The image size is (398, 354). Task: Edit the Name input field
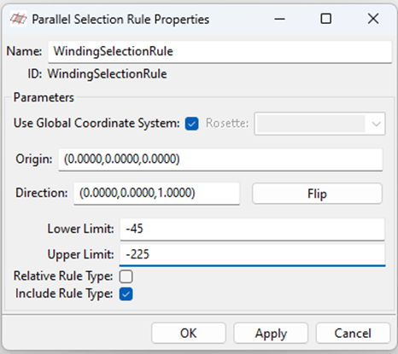(220, 52)
